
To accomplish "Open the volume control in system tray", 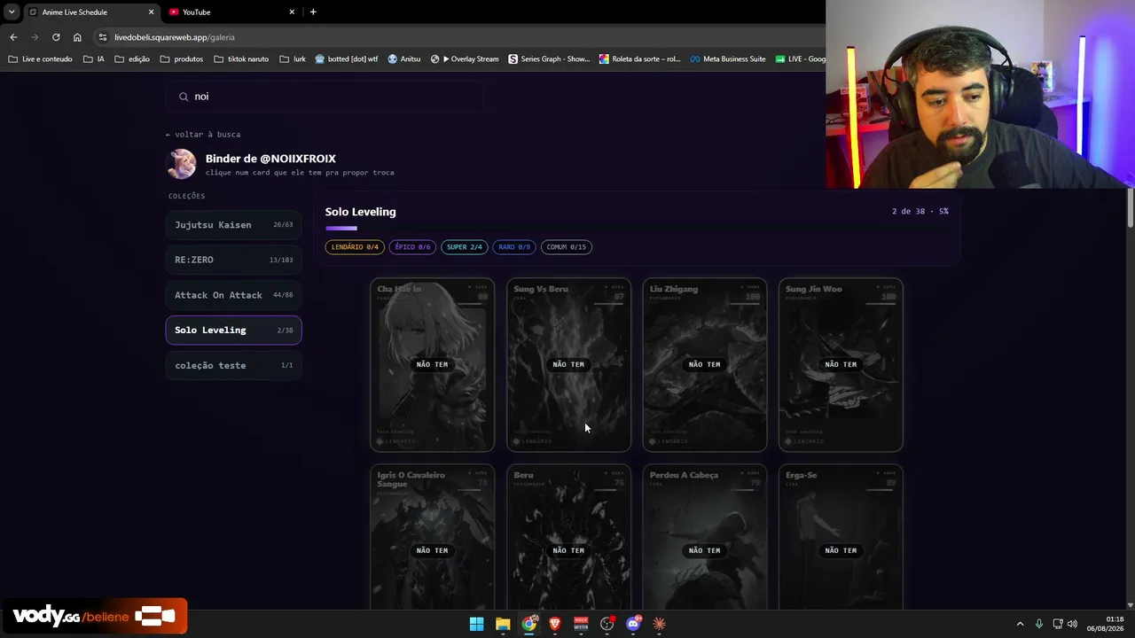I will coord(1072,624).
